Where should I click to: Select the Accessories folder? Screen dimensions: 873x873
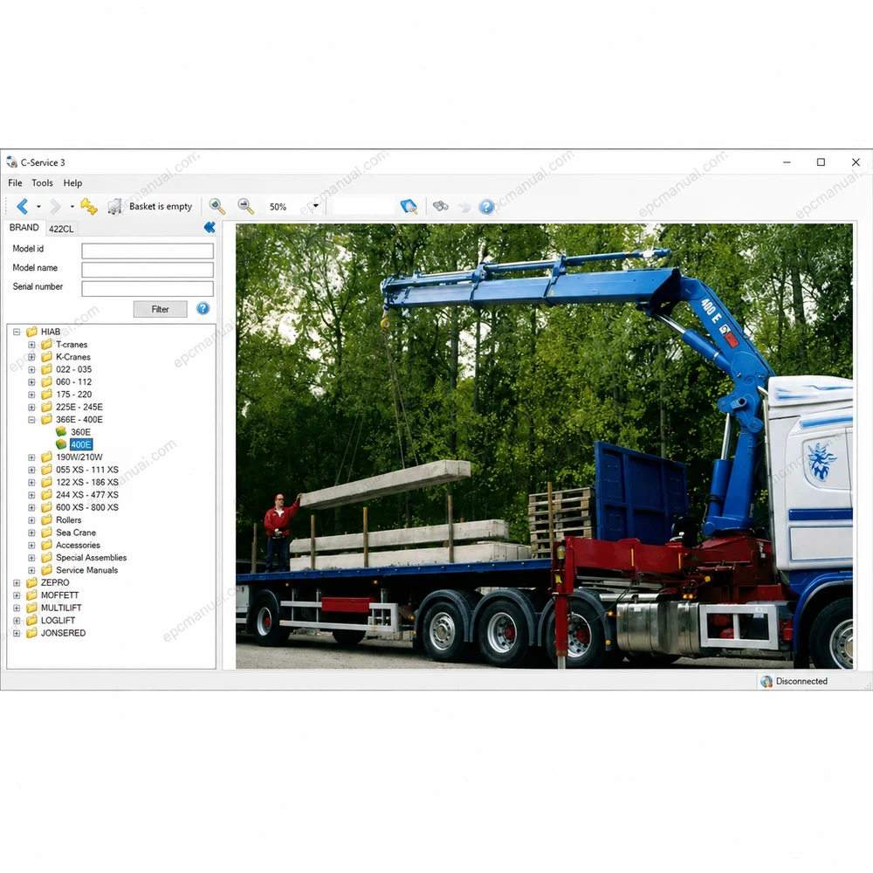[78, 545]
